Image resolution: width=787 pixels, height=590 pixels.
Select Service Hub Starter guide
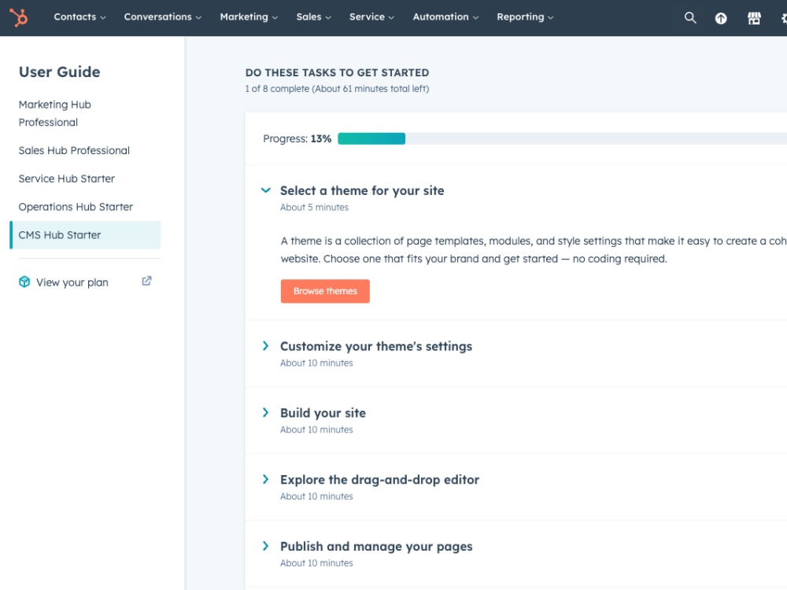click(67, 179)
